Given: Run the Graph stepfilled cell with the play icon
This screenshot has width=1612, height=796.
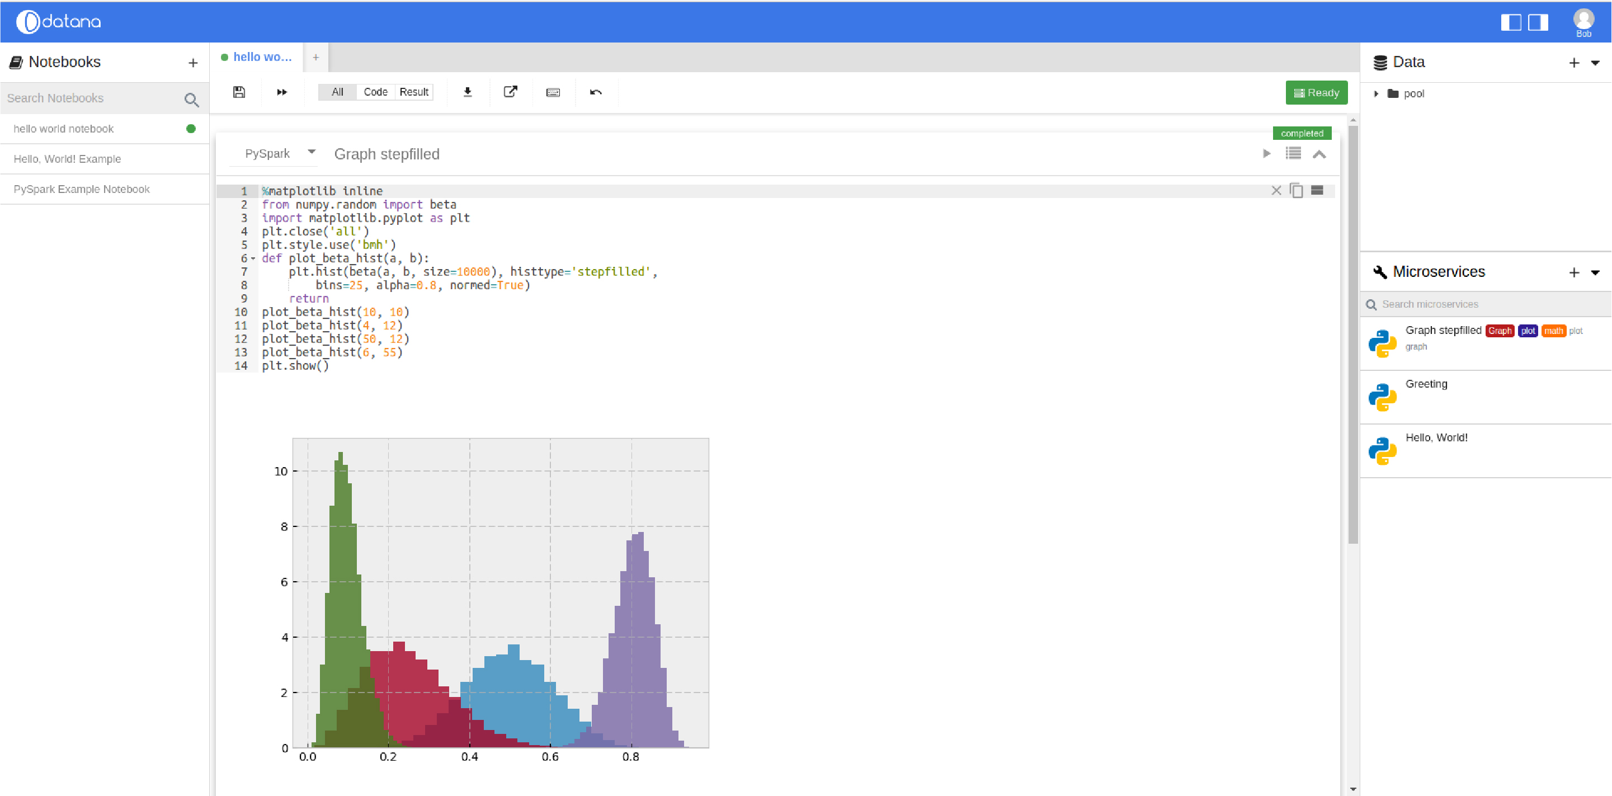Looking at the screenshot, I should click(1267, 153).
